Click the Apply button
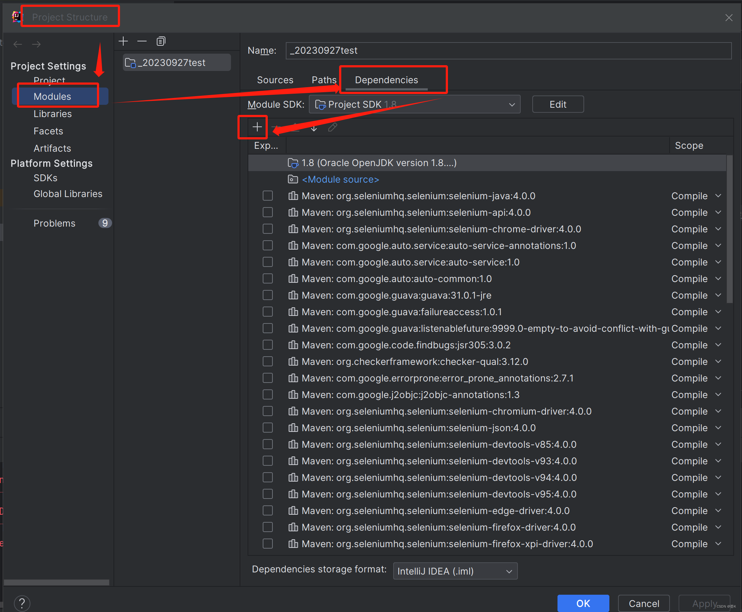This screenshot has height=612, width=742. pyautogui.click(x=705, y=603)
